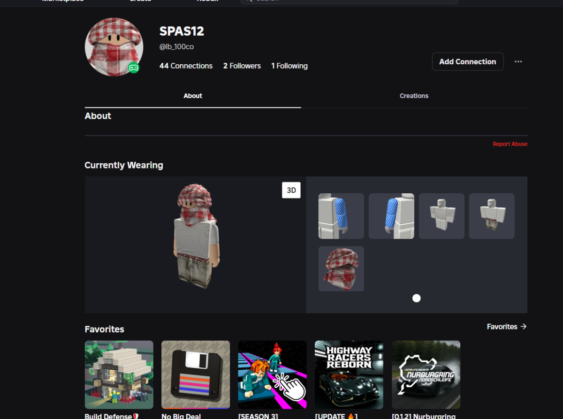The height and width of the screenshot is (419, 563).
Task: Open the plain white torso avatar item
Action: pyautogui.click(x=441, y=216)
